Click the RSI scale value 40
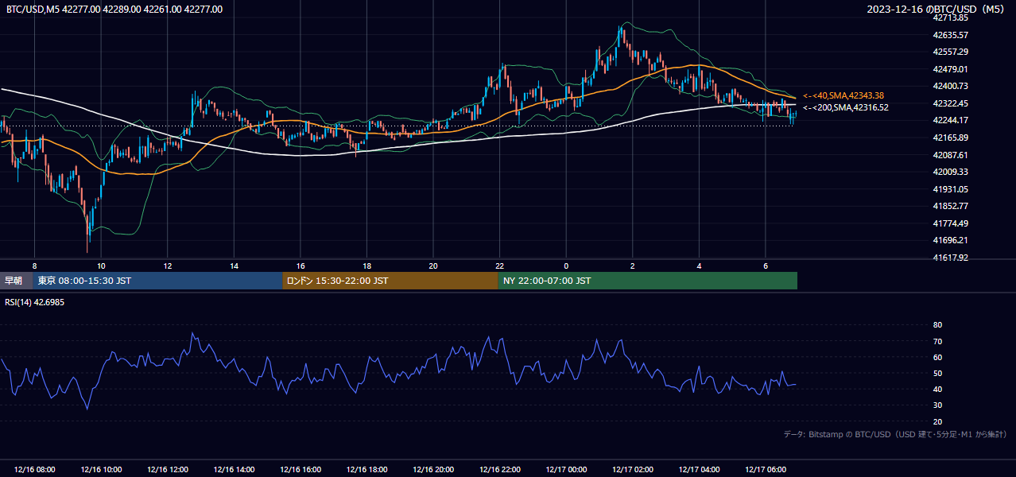Screen dimensions: 1016x477 [937, 389]
